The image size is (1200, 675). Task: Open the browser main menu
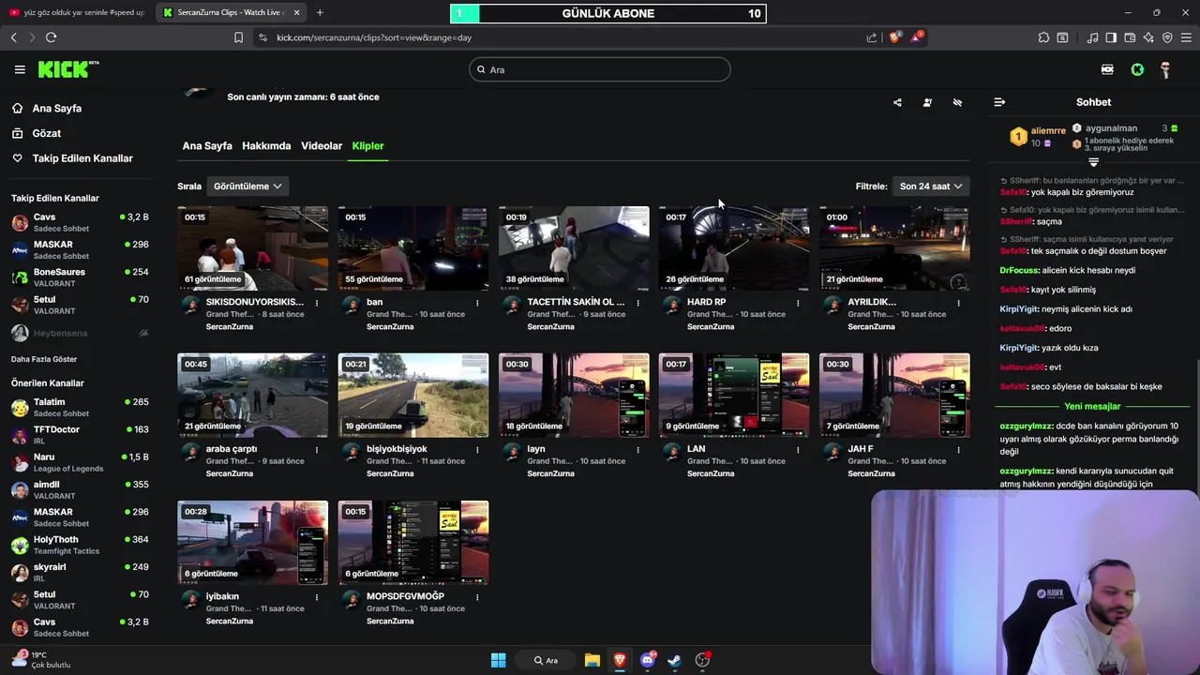point(1186,37)
